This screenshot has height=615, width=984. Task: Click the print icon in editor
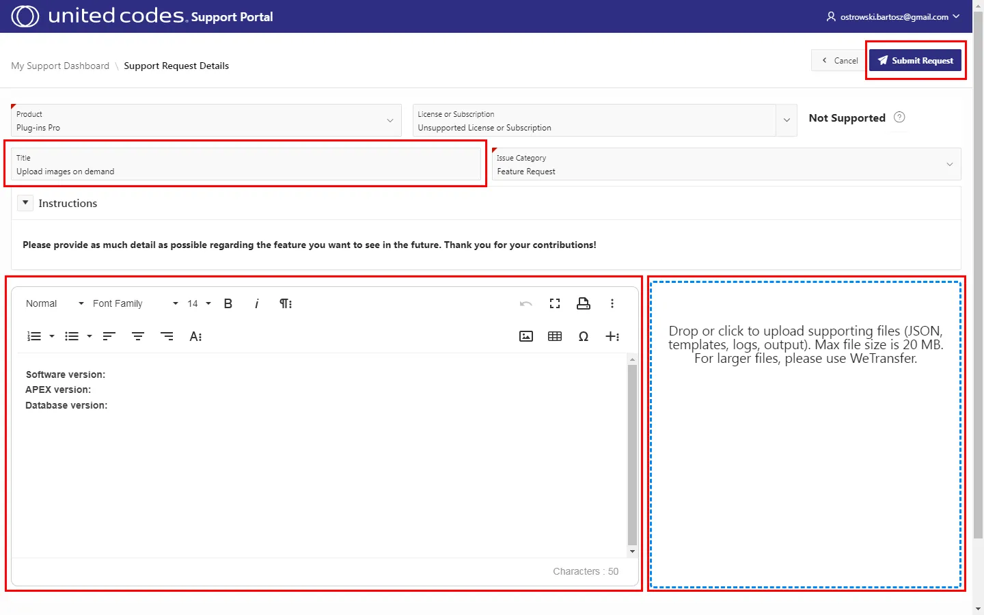click(x=584, y=303)
